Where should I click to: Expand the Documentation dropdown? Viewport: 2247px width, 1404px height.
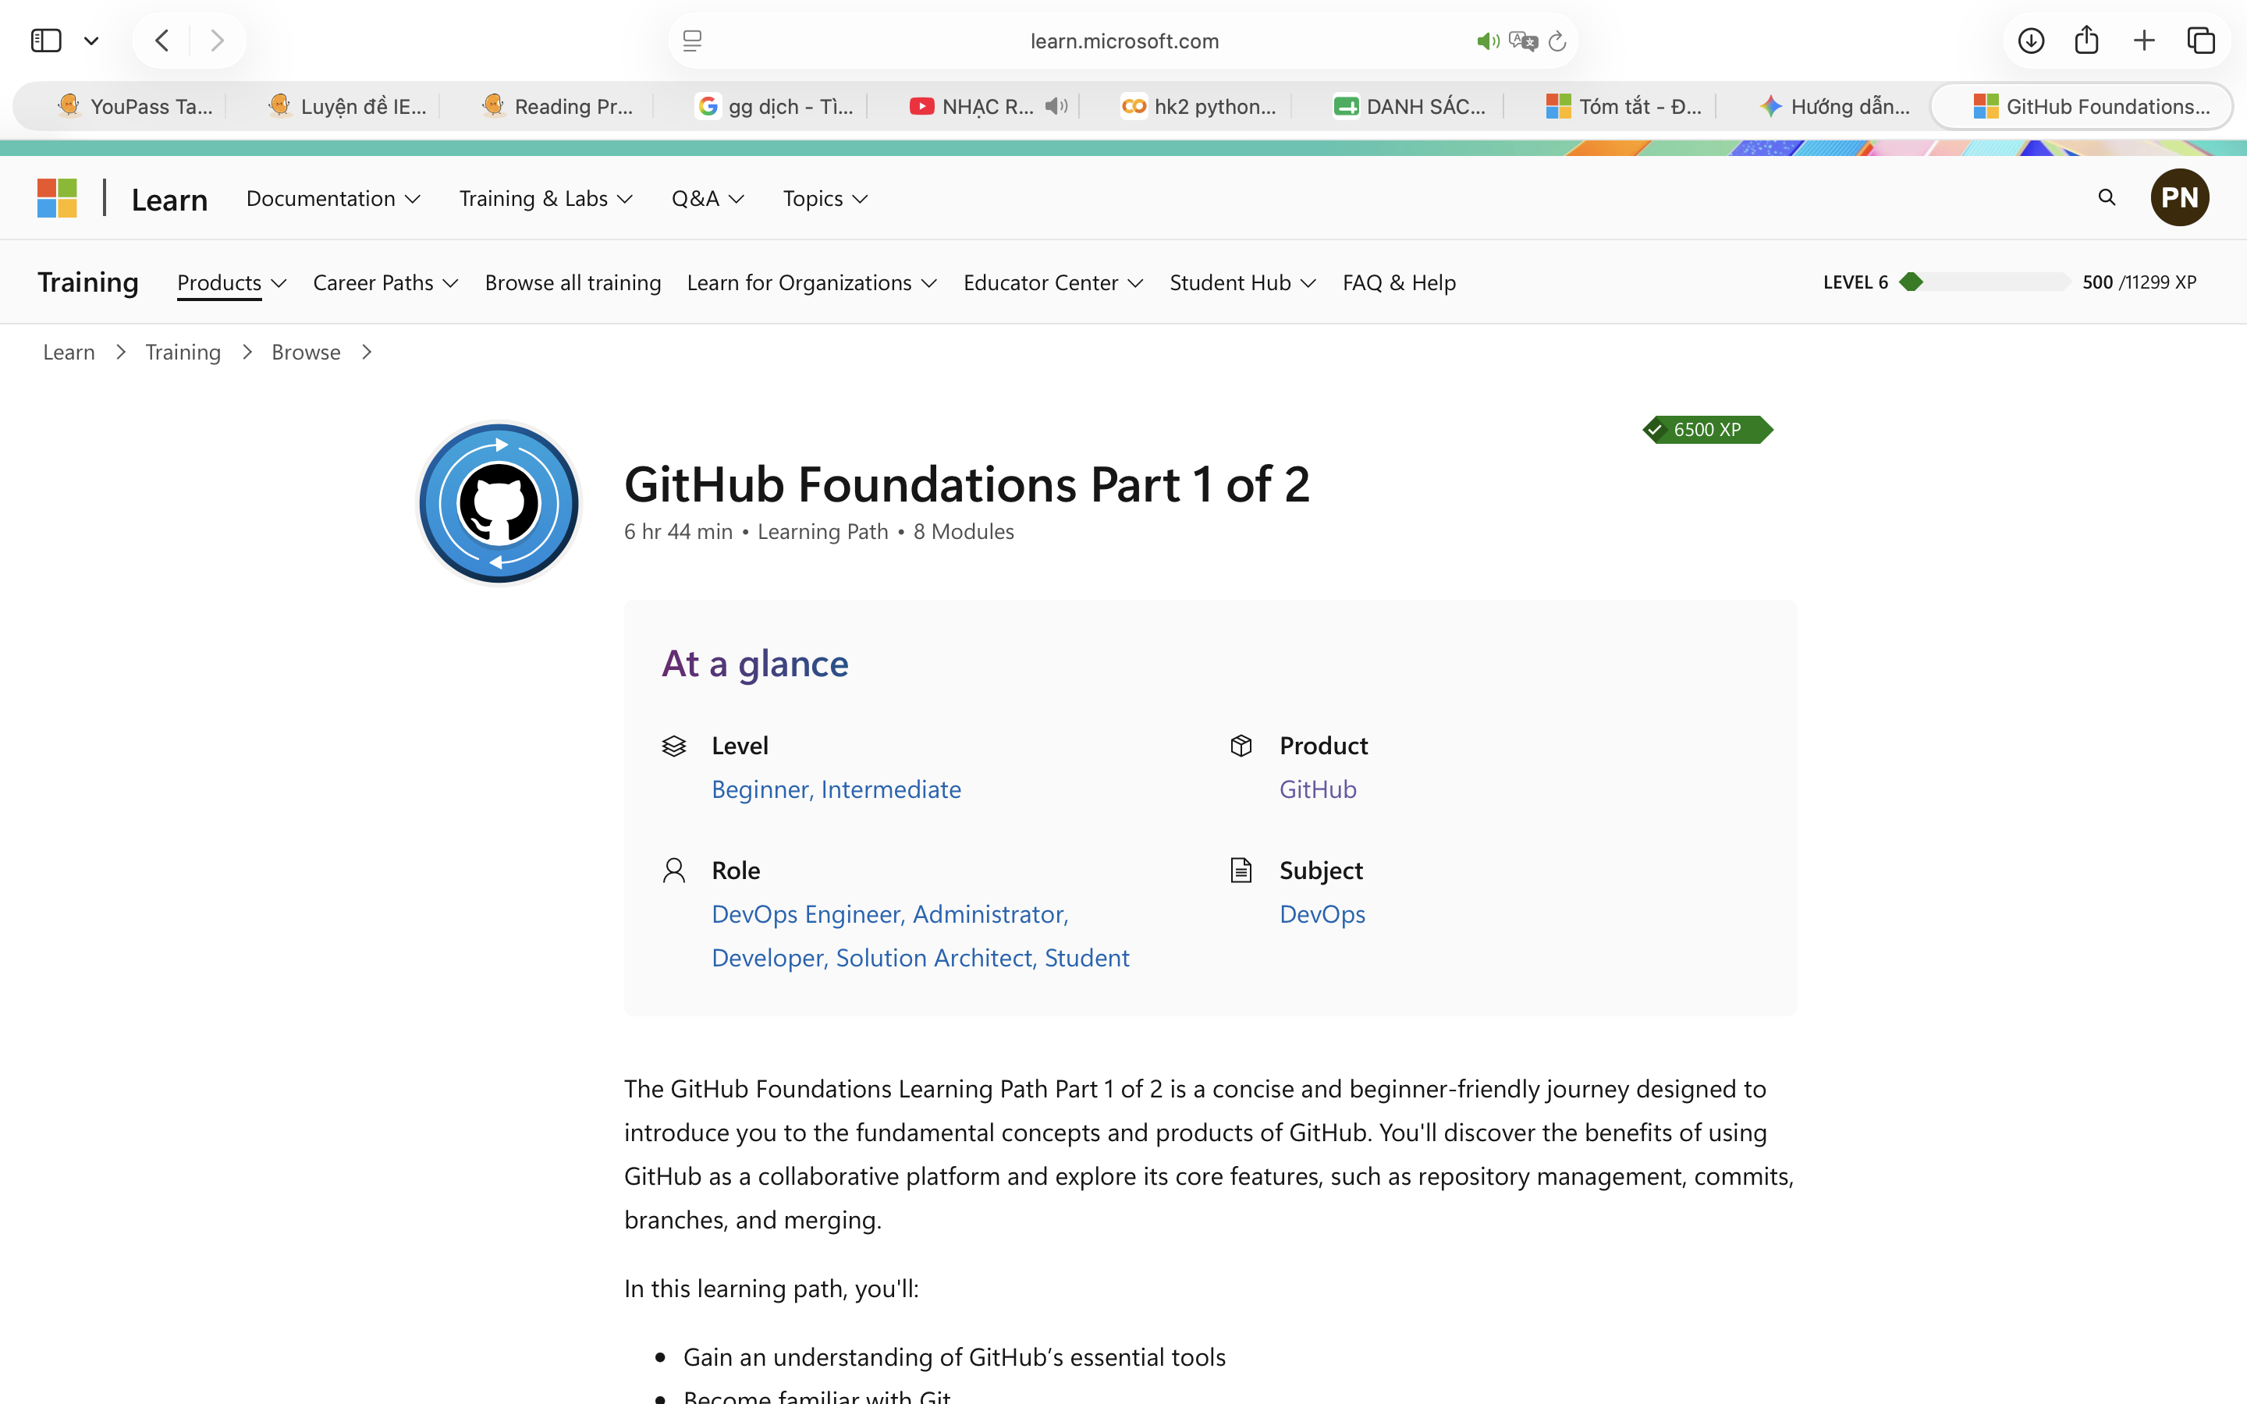pyautogui.click(x=333, y=199)
